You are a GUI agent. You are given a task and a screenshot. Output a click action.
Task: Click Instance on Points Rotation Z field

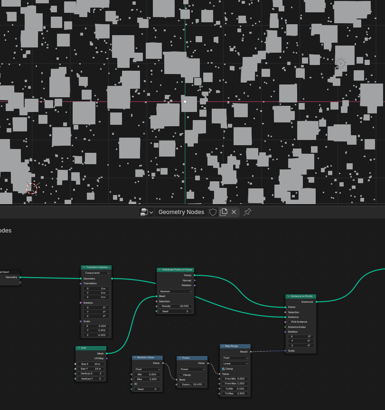[x=301, y=345]
